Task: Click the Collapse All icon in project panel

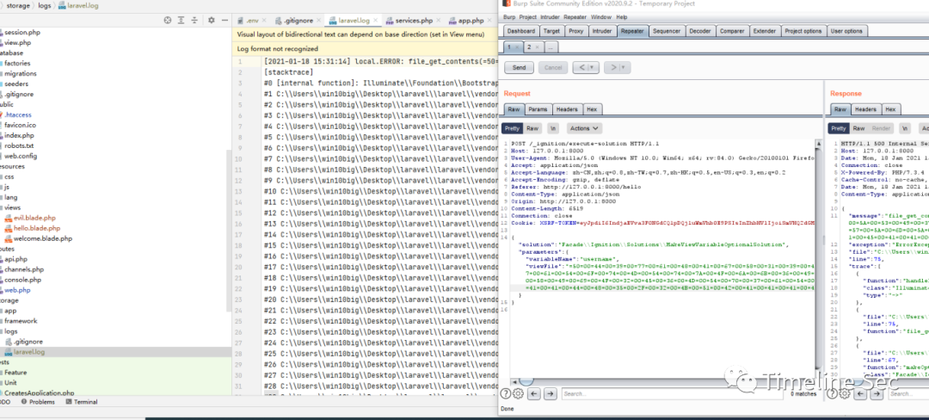Action: click(x=194, y=20)
